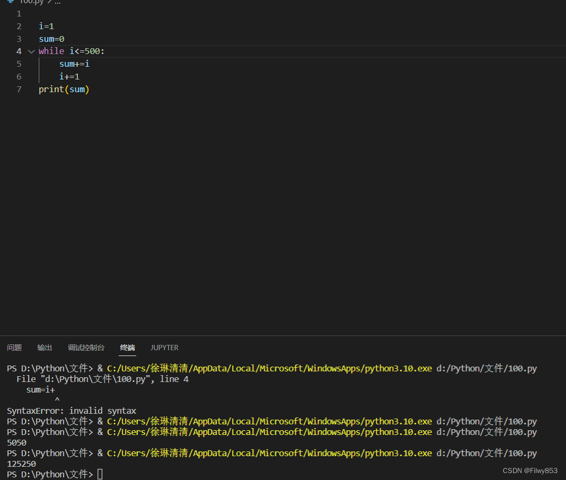Select the 终端 panel tab
566x480 pixels.
tap(127, 348)
